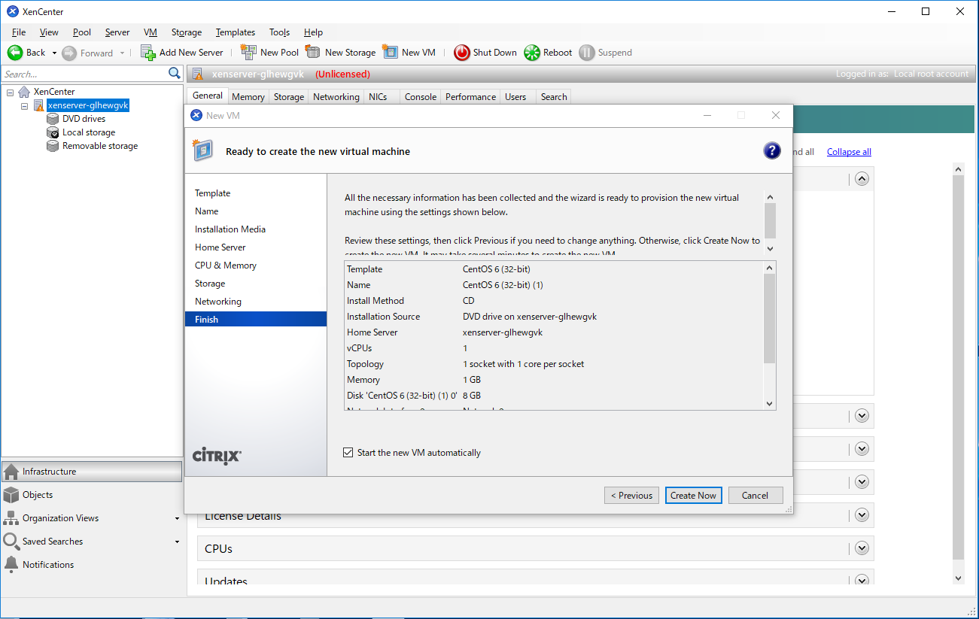Click the Collapse all link
979x619 pixels.
(849, 152)
